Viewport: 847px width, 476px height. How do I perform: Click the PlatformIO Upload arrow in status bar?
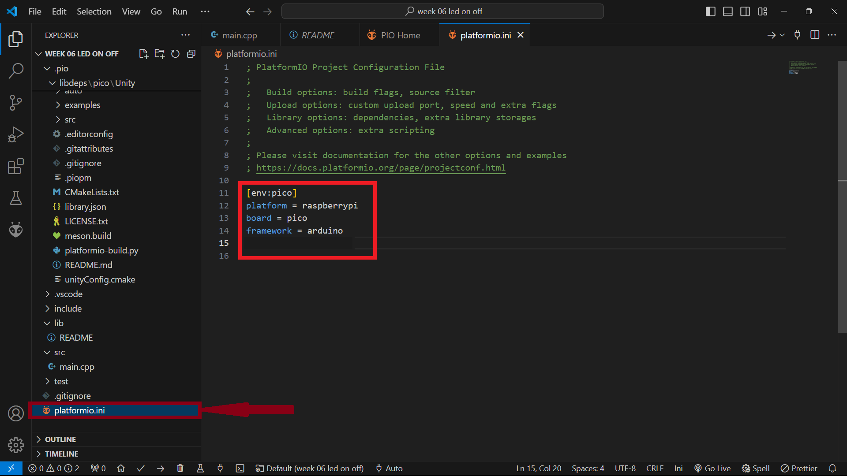click(161, 468)
